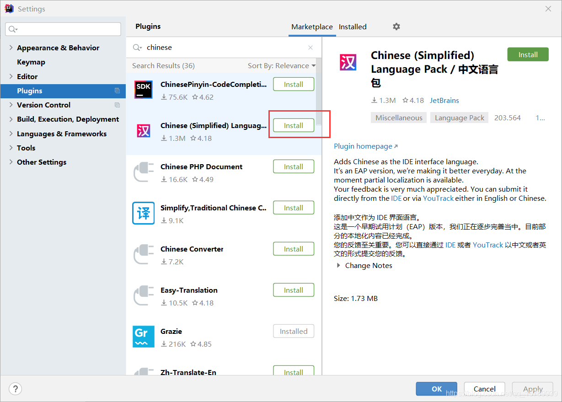Image resolution: width=562 pixels, height=402 pixels.
Task: Select the Chinese Converter plug icon
Action: point(144,255)
